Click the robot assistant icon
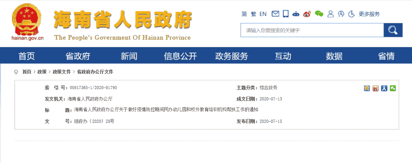This screenshot has width=412, height=163. tap(296, 14)
